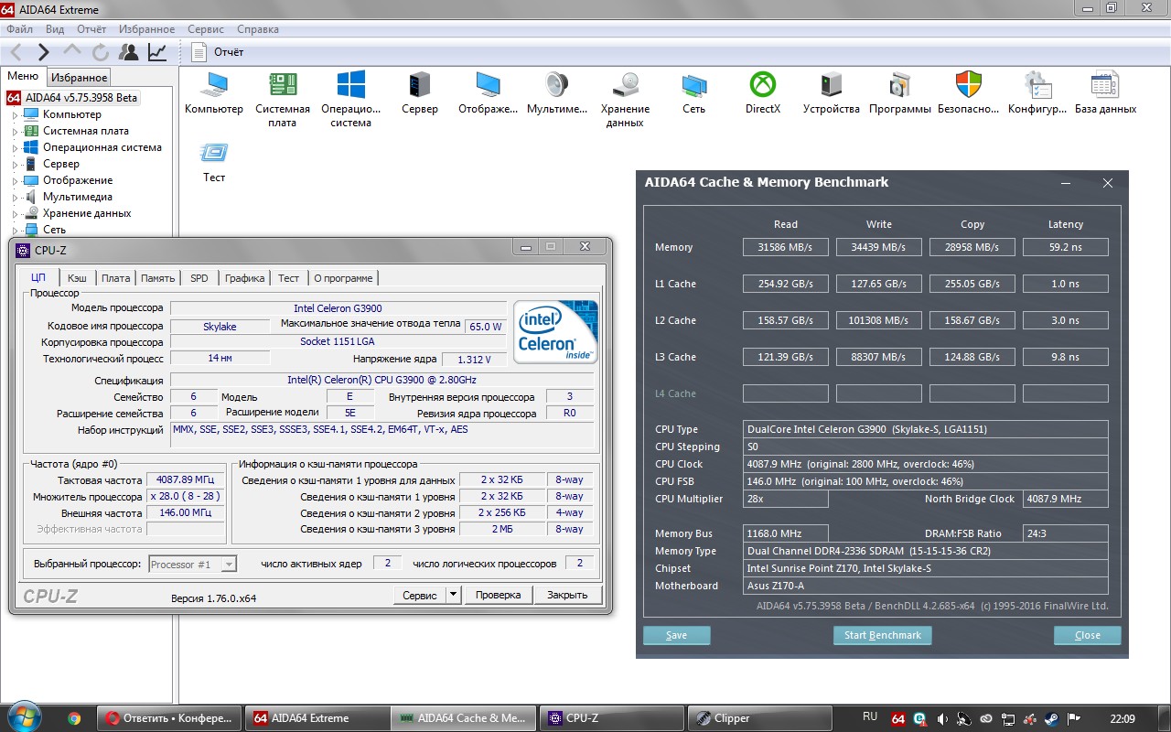Click the Intel Celeron logo in CPU-Z

[556, 331]
